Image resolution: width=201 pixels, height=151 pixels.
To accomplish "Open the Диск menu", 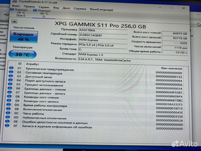I will pos(66,8).
